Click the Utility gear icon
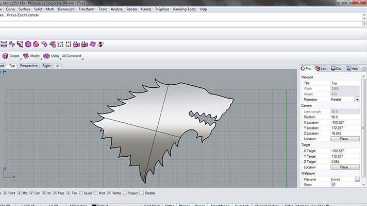 (x=46, y=56)
